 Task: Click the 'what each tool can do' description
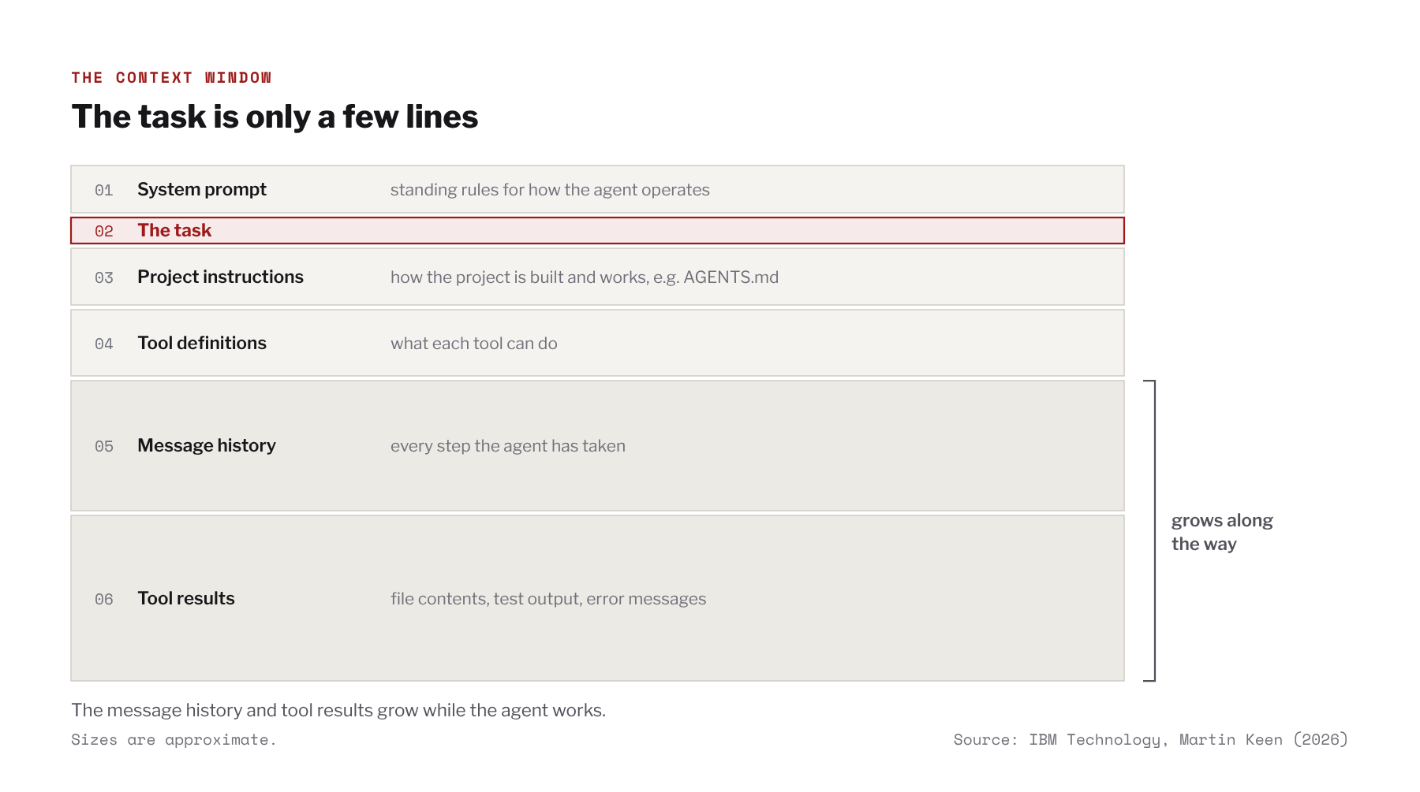(x=474, y=344)
